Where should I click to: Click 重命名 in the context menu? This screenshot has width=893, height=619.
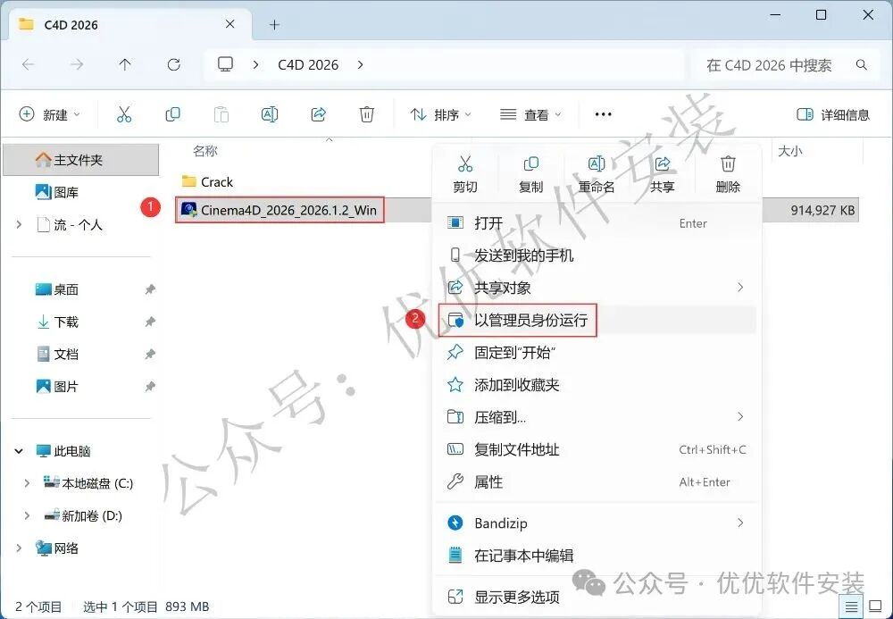(x=597, y=174)
